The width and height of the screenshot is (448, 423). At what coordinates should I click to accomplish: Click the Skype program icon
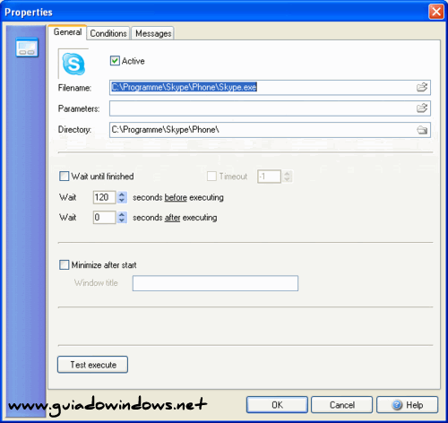click(73, 64)
